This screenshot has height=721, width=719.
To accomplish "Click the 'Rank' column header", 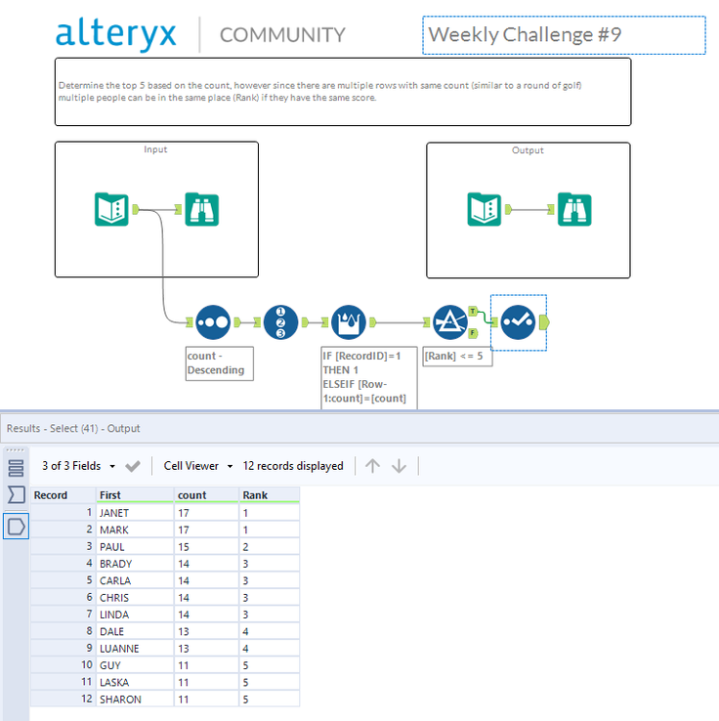I will pyautogui.click(x=270, y=495).
